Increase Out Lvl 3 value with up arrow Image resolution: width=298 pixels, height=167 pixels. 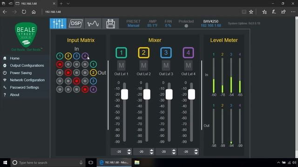[174, 150]
